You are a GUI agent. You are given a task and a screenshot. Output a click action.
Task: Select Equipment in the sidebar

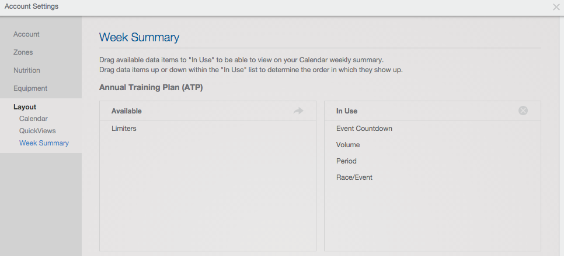point(30,88)
